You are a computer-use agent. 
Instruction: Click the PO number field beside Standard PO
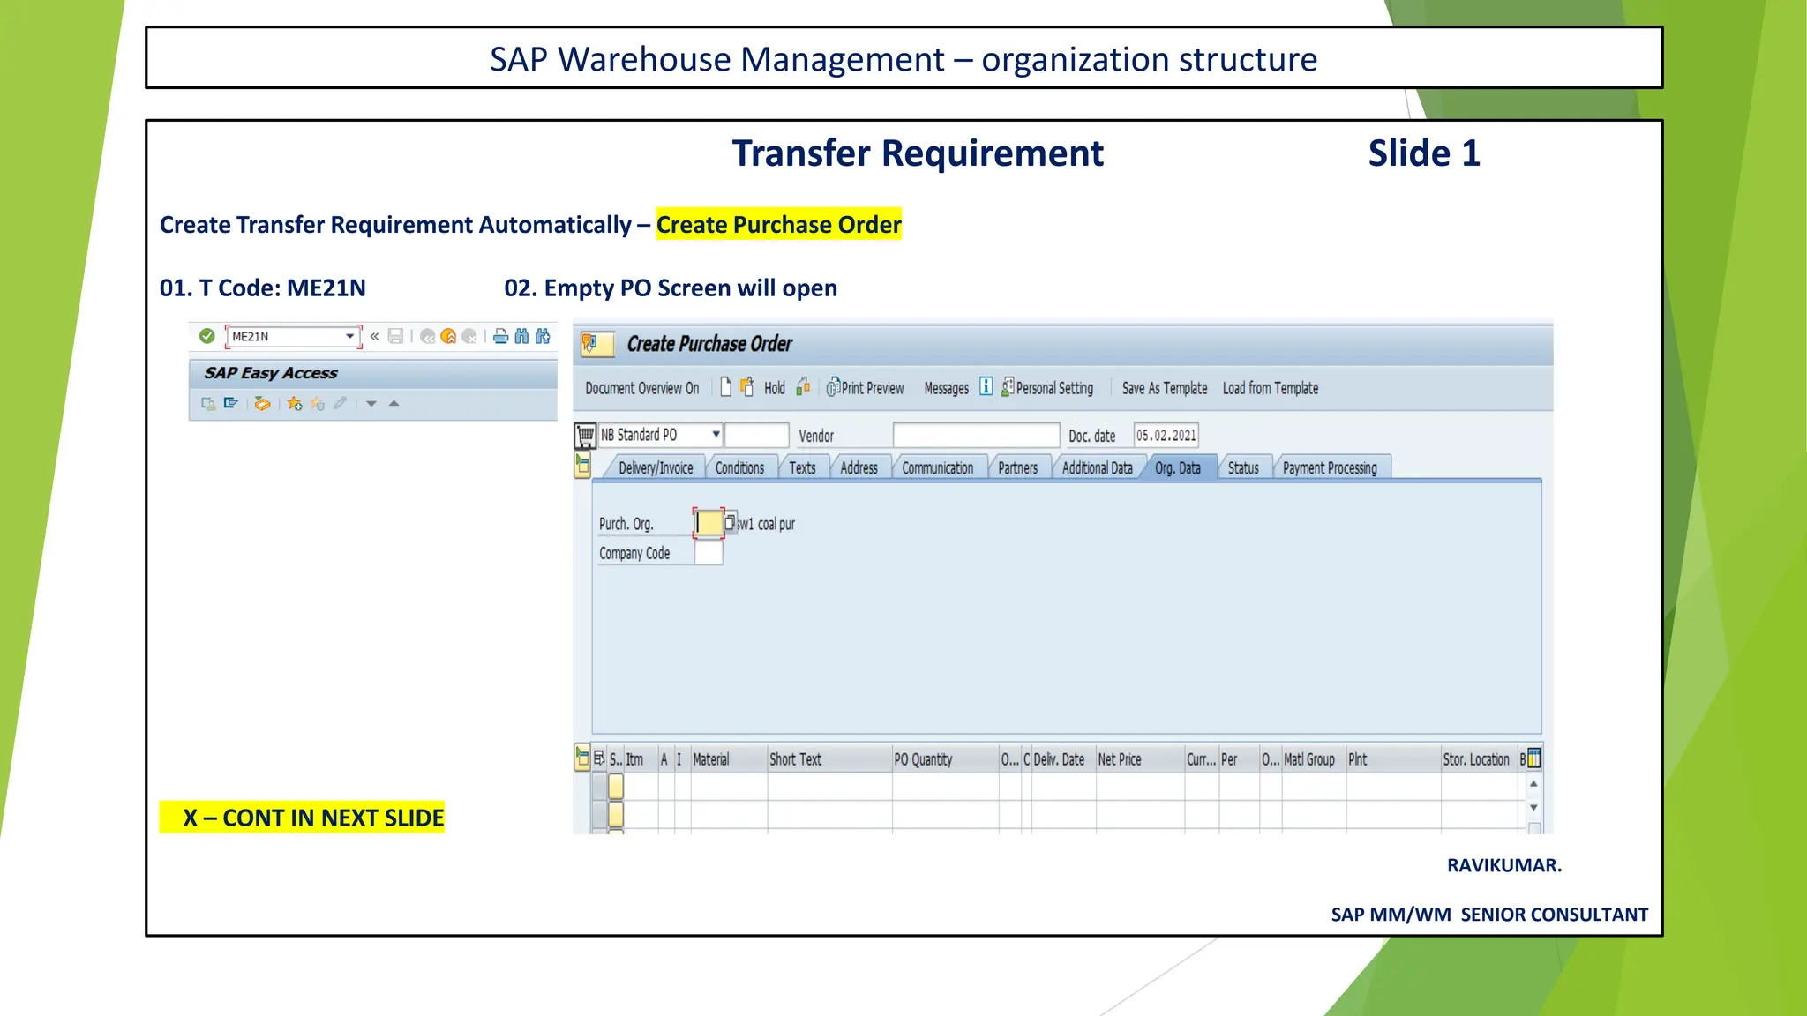[757, 436]
